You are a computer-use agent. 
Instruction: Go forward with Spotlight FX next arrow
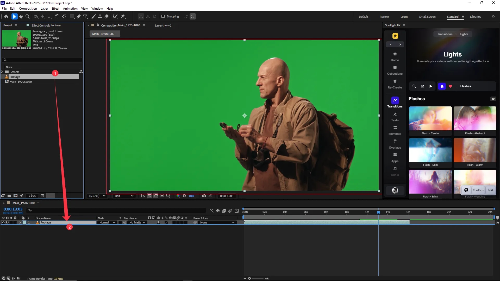point(400,44)
